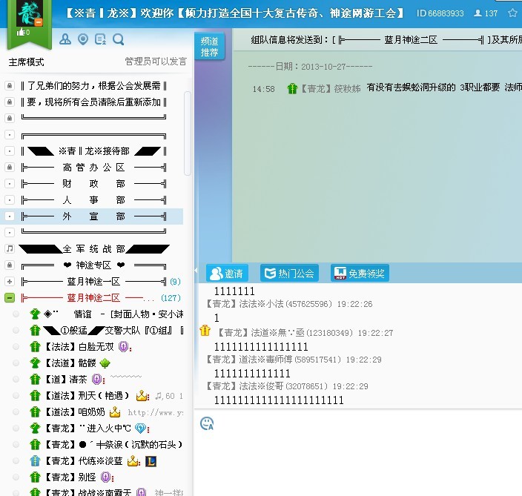Select member 【法法】白脸无双
The width and height of the screenshot is (522, 496).
(79, 347)
